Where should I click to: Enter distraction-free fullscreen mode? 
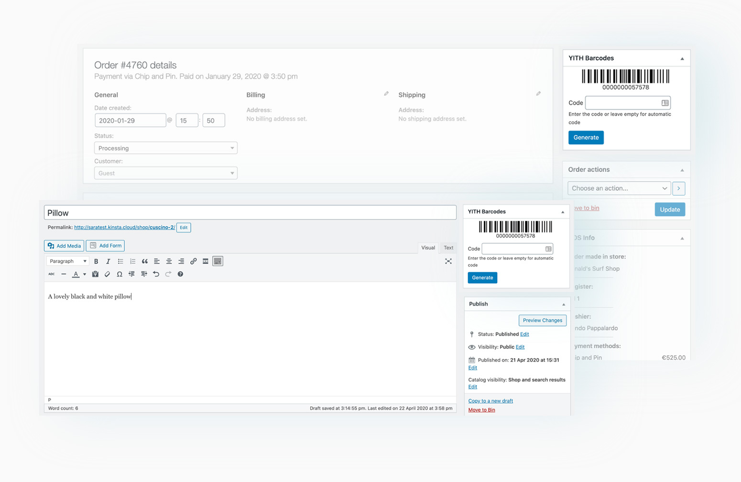click(448, 261)
